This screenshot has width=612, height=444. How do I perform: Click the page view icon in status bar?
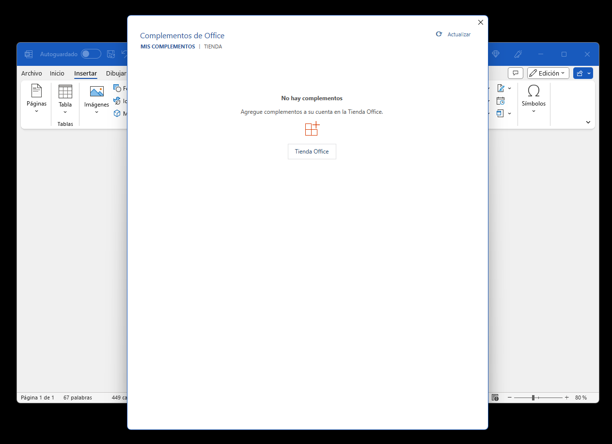point(495,398)
